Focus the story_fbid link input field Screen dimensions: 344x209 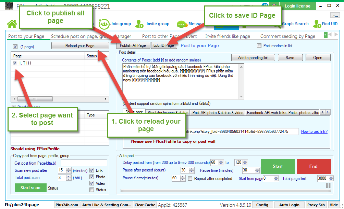[x=242, y=131]
